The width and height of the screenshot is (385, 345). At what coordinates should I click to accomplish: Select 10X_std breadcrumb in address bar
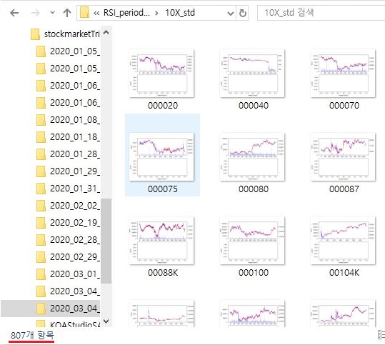[x=180, y=13]
